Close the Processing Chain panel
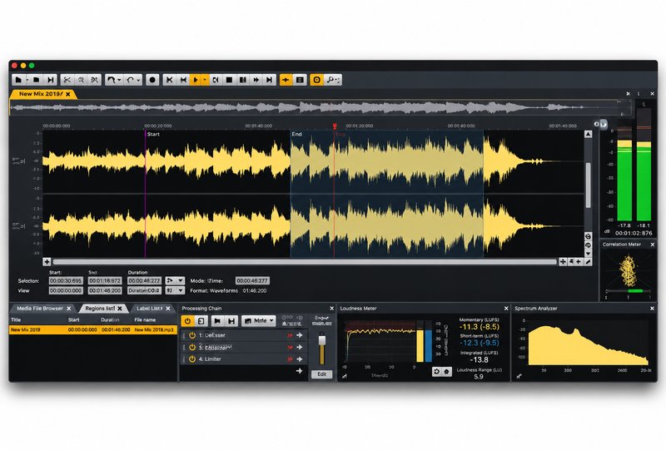666x450 pixels. pos(331,309)
